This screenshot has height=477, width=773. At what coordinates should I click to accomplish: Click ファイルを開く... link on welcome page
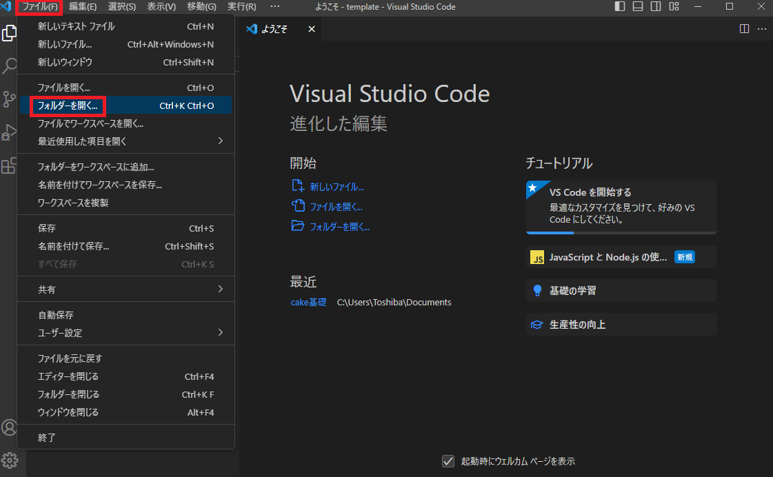point(336,207)
